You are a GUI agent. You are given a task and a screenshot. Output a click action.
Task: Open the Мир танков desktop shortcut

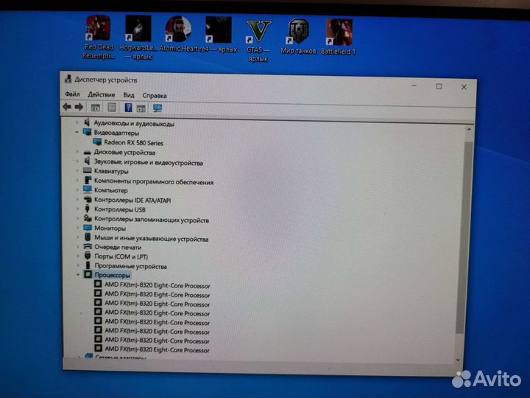coord(298,37)
